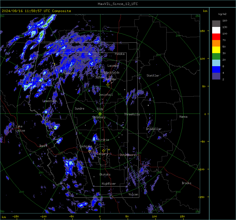The image size is (236, 220).
Task: Click the yellow V marker east of Calgary
Action: click(109, 150)
